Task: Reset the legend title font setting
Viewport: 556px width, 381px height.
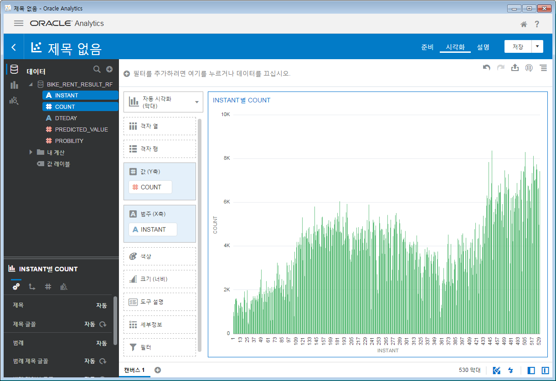Action: pyautogui.click(x=103, y=361)
